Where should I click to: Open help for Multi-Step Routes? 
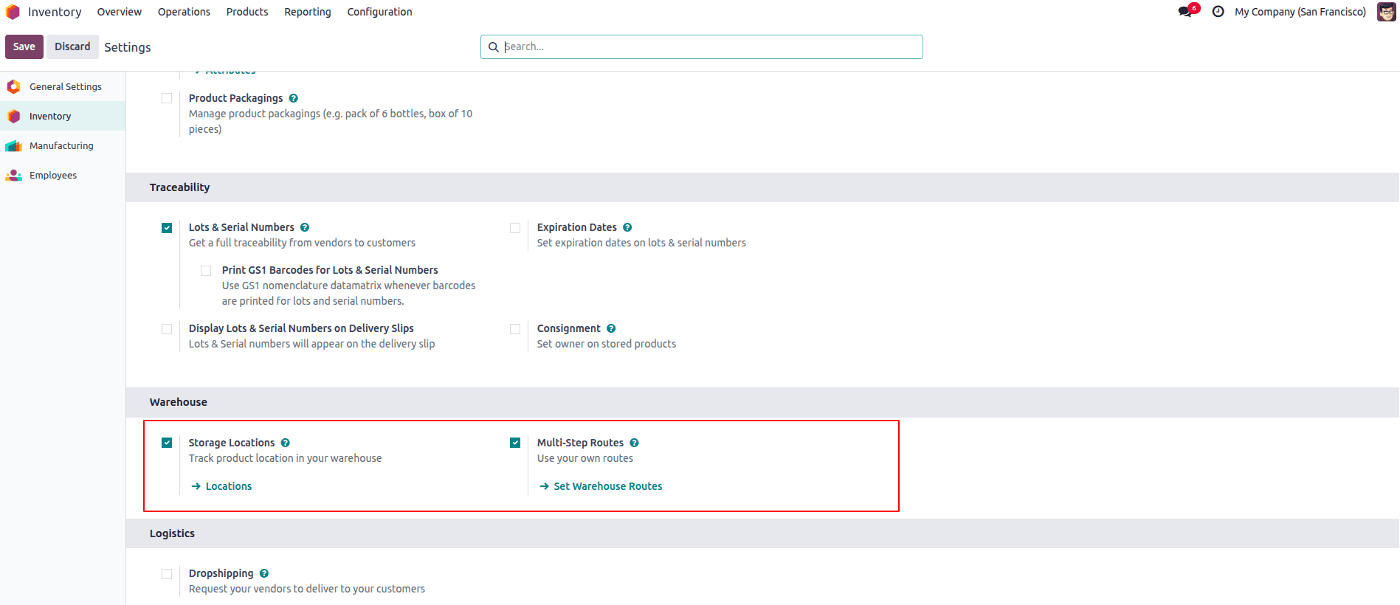(x=634, y=443)
